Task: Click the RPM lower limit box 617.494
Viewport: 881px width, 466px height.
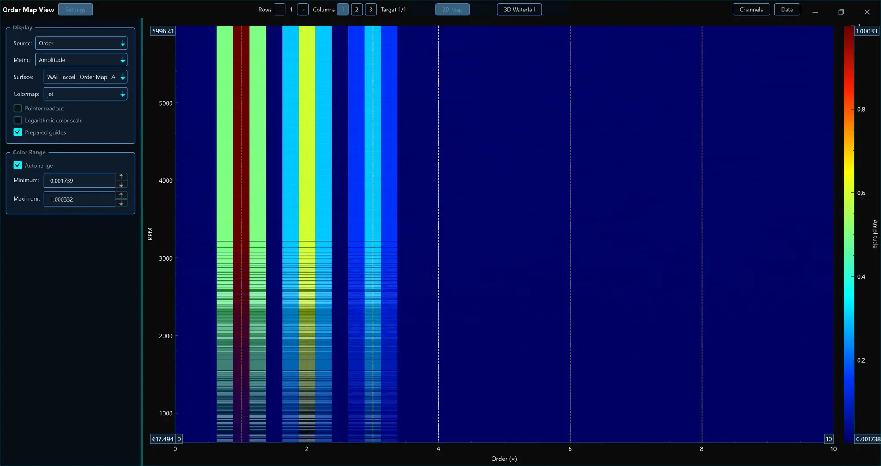Action: [x=163, y=439]
